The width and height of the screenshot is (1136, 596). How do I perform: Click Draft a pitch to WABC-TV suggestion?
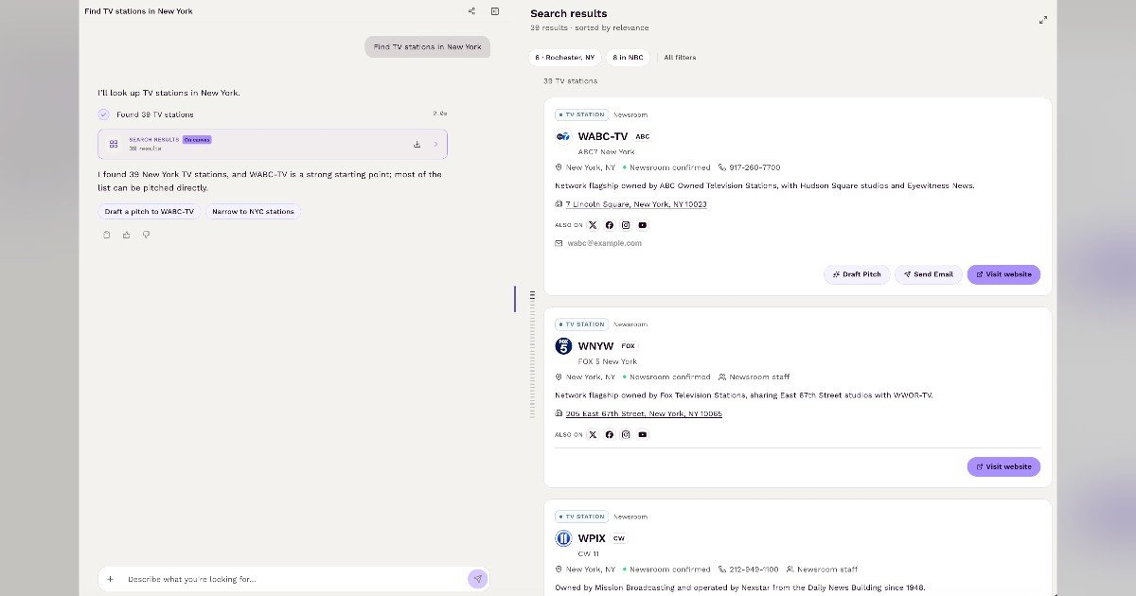(x=150, y=212)
